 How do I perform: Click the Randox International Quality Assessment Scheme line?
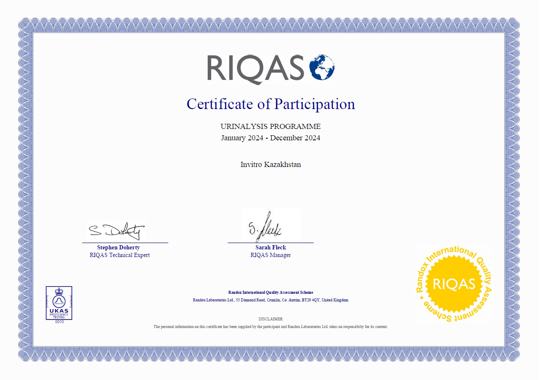pos(271,292)
